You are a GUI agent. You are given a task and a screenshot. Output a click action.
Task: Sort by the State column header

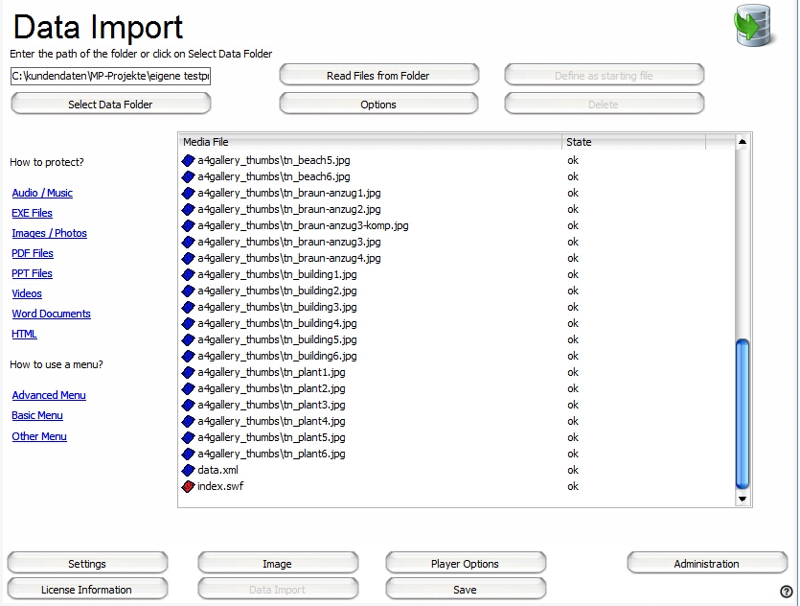click(x=632, y=142)
